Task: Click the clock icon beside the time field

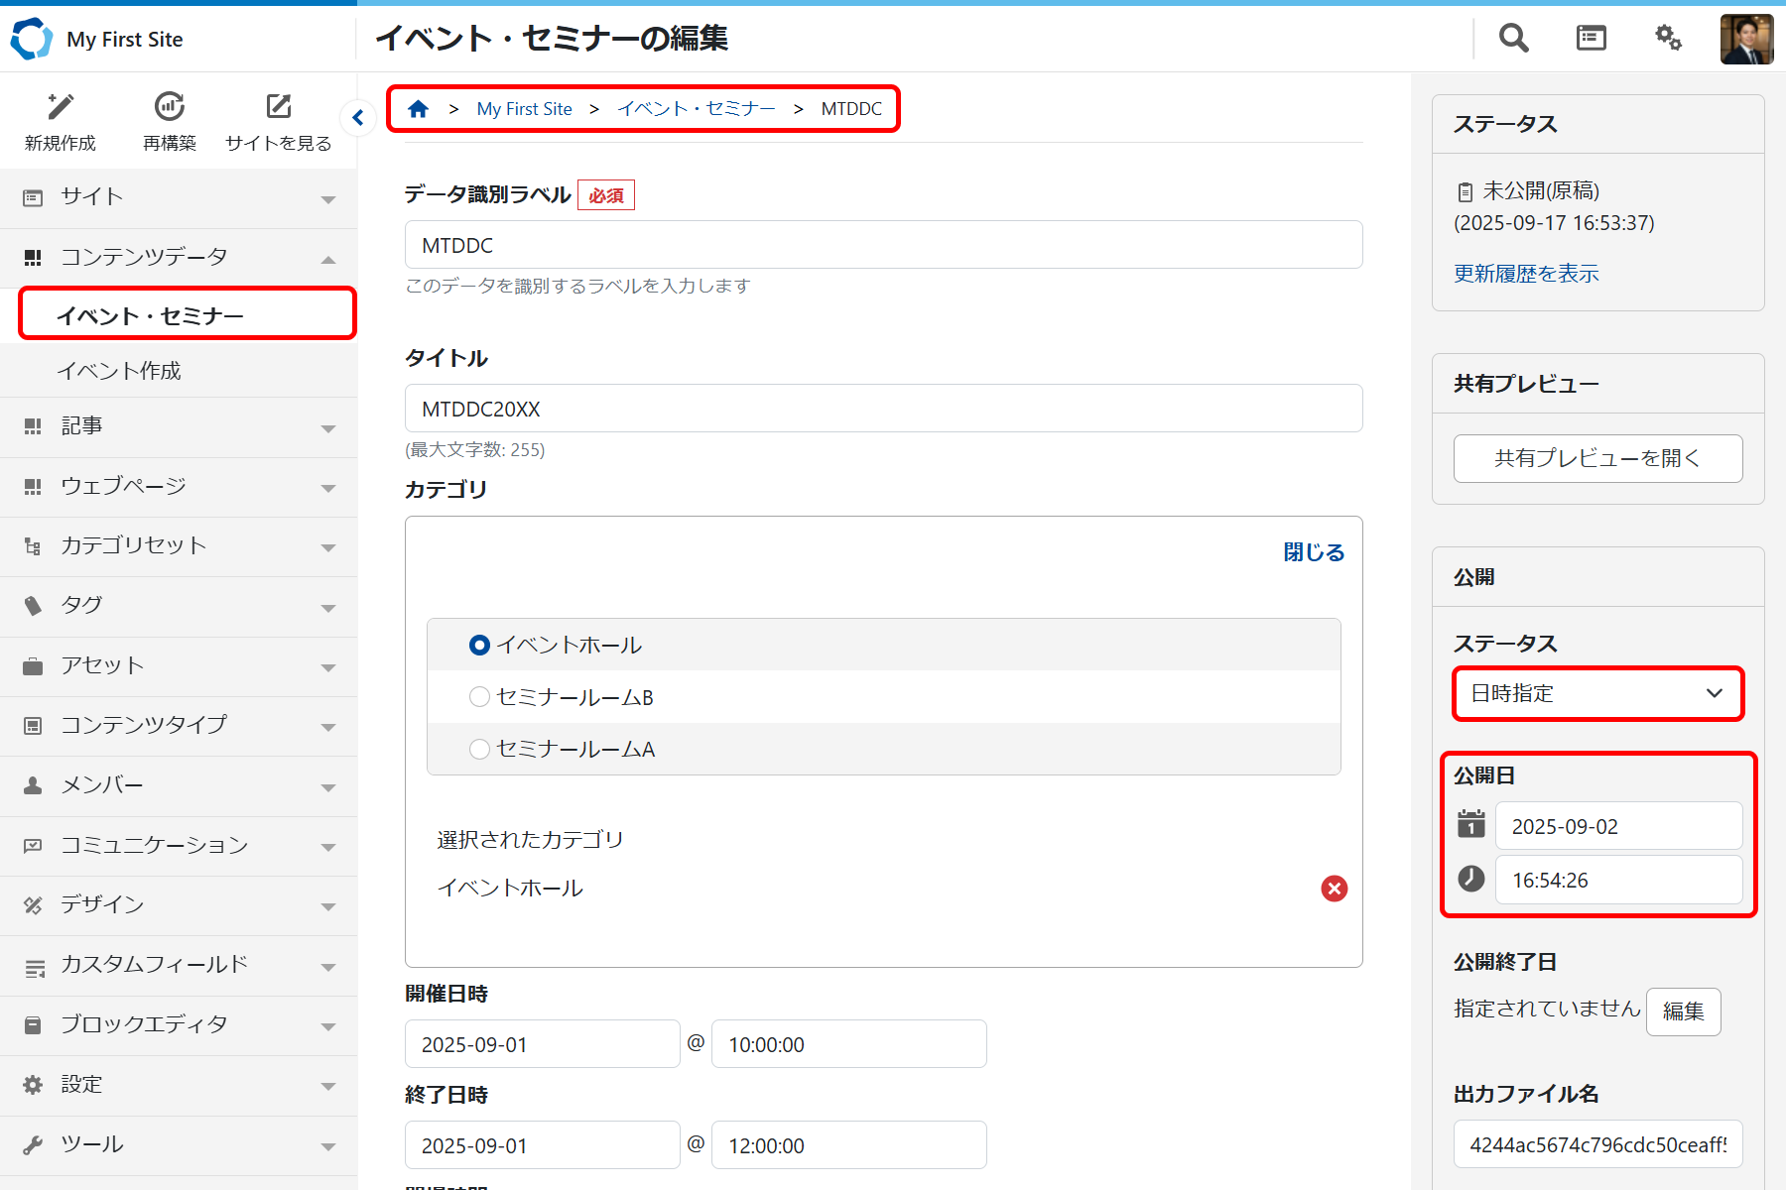Action: [x=1470, y=879]
